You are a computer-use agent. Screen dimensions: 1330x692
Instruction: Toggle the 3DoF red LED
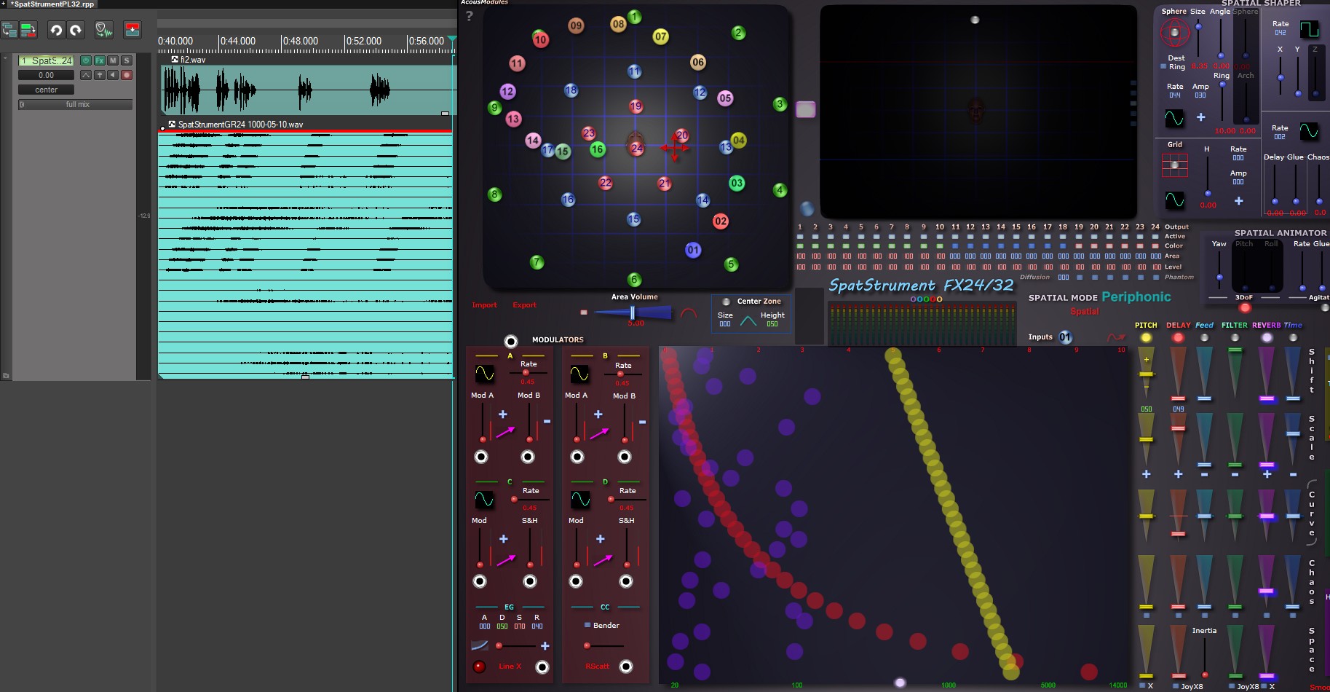(1245, 307)
